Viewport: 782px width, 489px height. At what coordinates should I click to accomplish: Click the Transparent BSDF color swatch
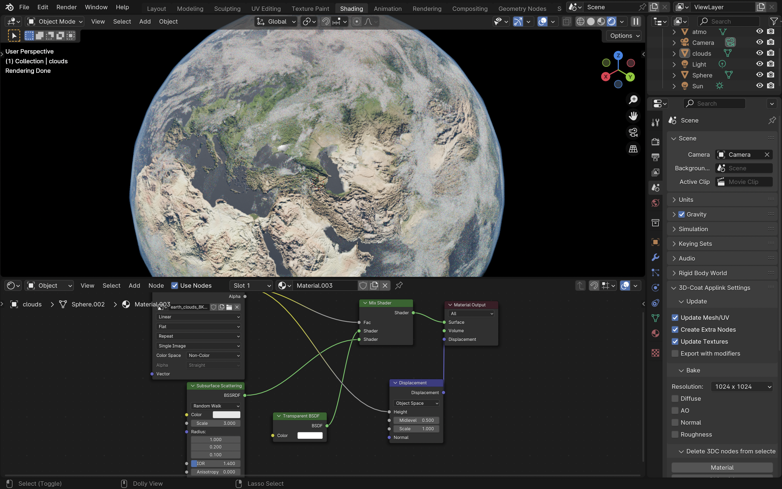click(x=310, y=436)
